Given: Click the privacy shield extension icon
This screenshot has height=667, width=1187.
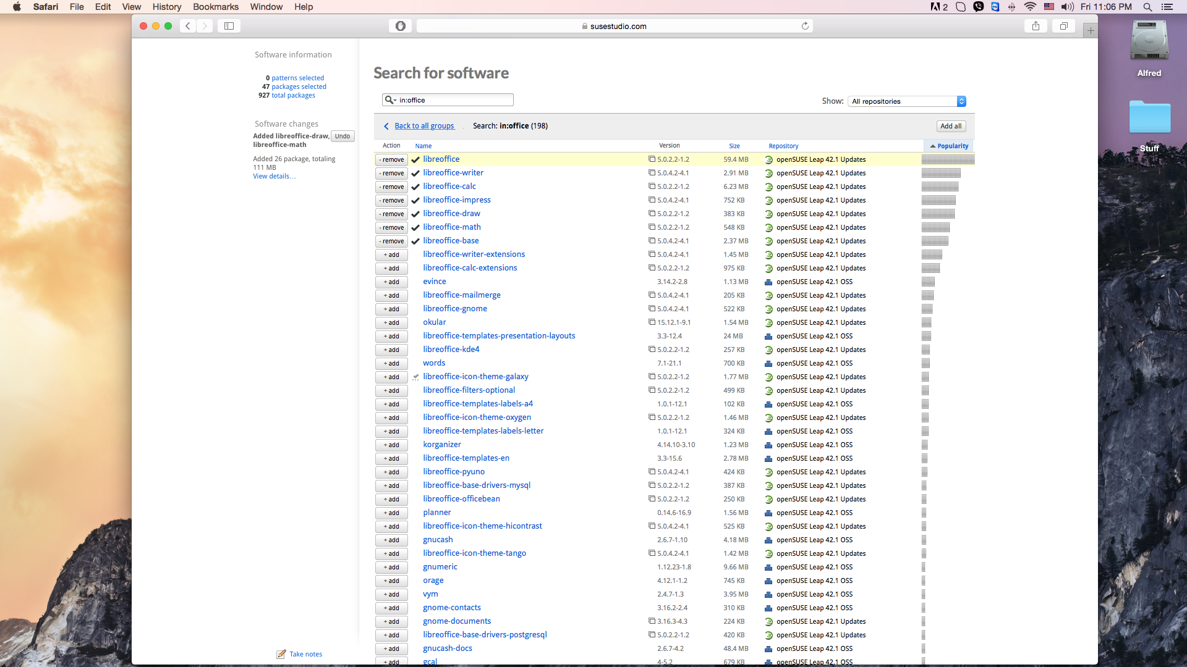Looking at the screenshot, I should pyautogui.click(x=401, y=26).
